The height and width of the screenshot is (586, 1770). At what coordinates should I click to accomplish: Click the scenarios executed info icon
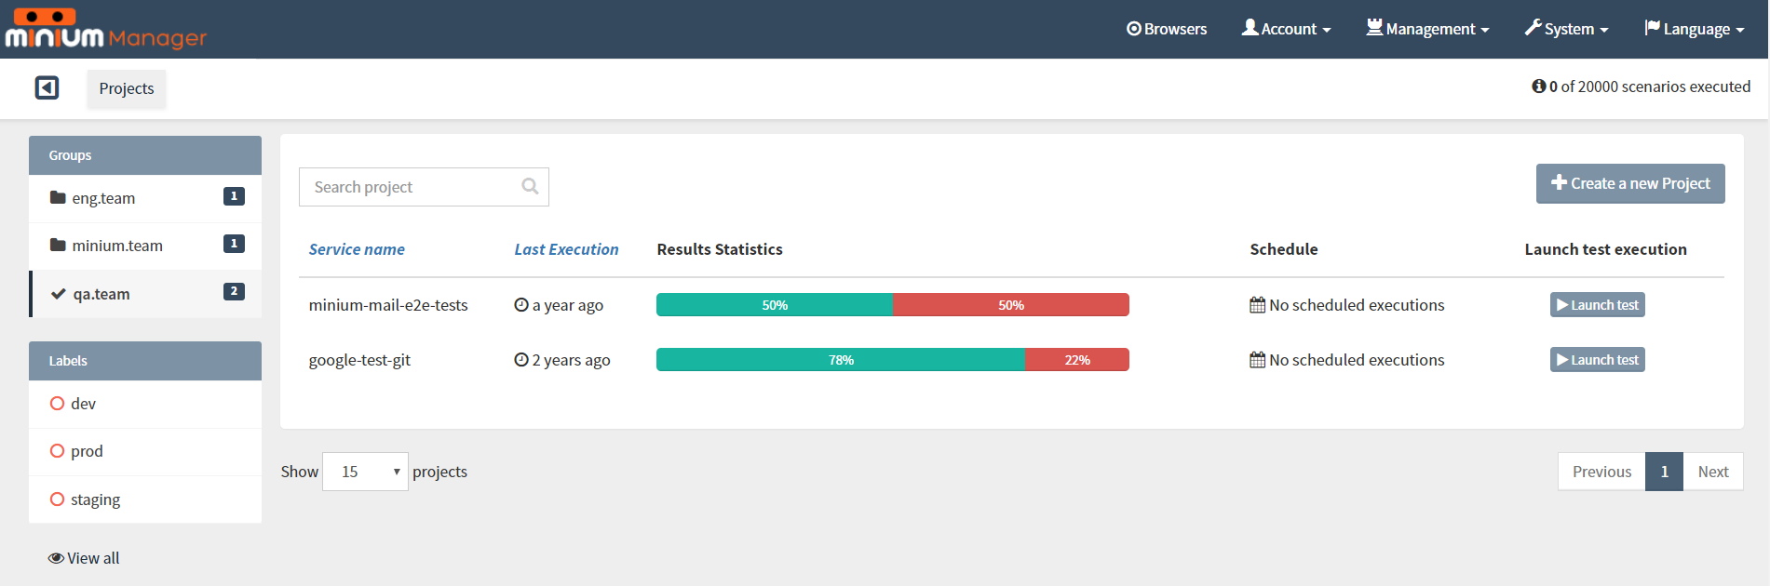tap(1538, 86)
